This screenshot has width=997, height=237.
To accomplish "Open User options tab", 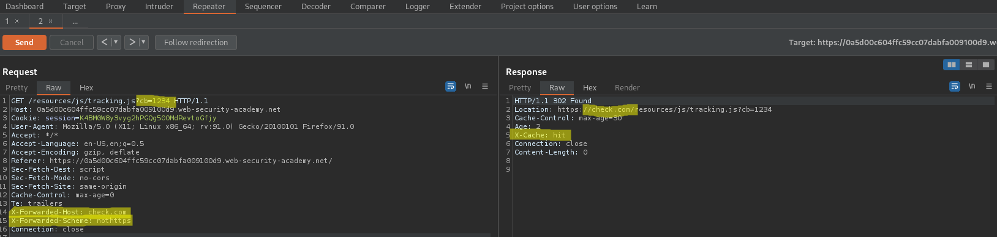I will (595, 7).
